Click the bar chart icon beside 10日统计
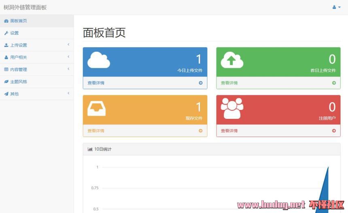This screenshot has width=348, height=213. pyautogui.click(x=90, y=149)
